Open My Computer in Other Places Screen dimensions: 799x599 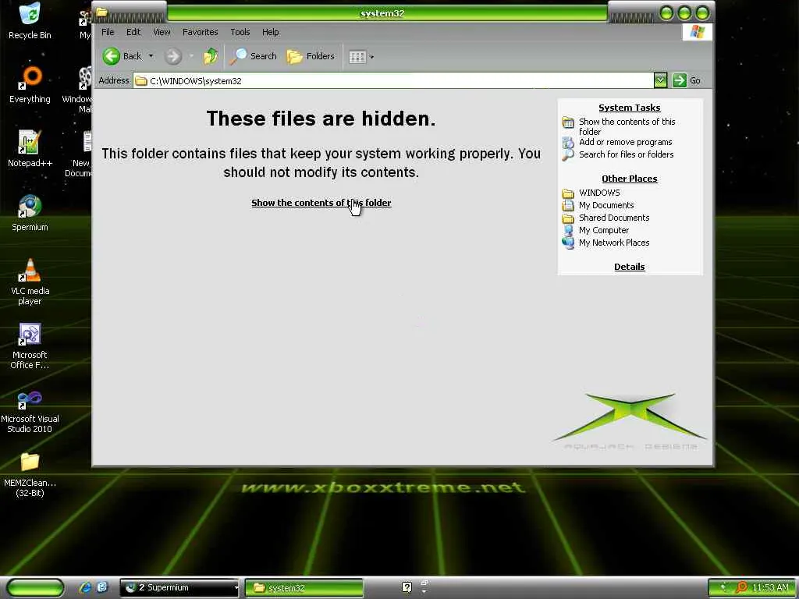pos(604,230)
